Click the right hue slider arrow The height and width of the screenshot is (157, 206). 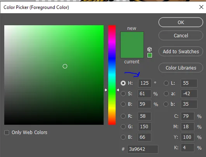118,90
